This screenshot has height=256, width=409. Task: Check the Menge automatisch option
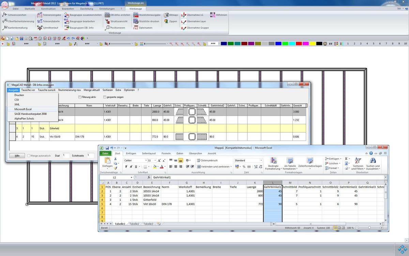pos(29,156)
